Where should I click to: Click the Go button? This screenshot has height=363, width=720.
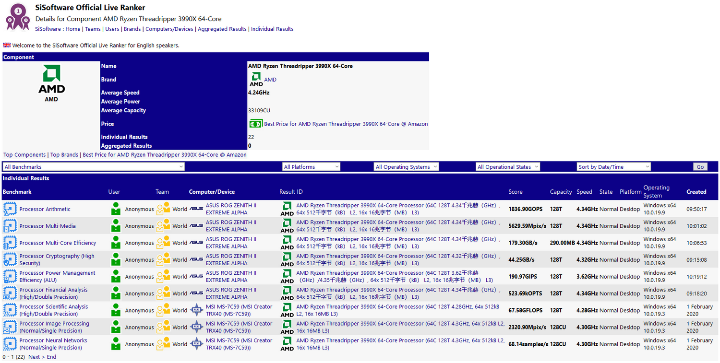pos(700,167)
